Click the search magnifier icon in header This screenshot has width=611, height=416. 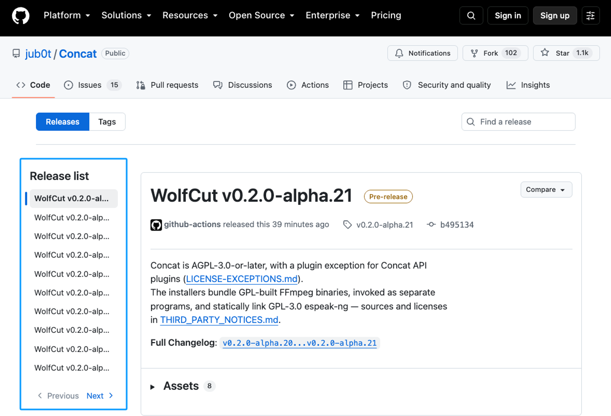[471, 16]
